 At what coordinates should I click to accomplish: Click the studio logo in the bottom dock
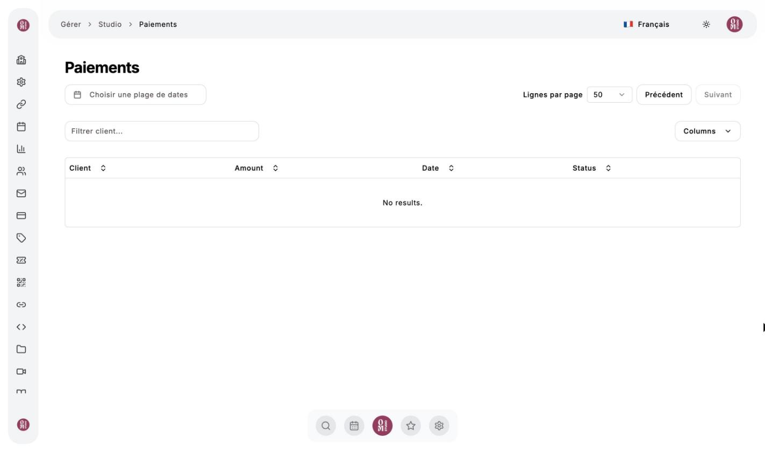pyautogui.click(x=382, y=426)
